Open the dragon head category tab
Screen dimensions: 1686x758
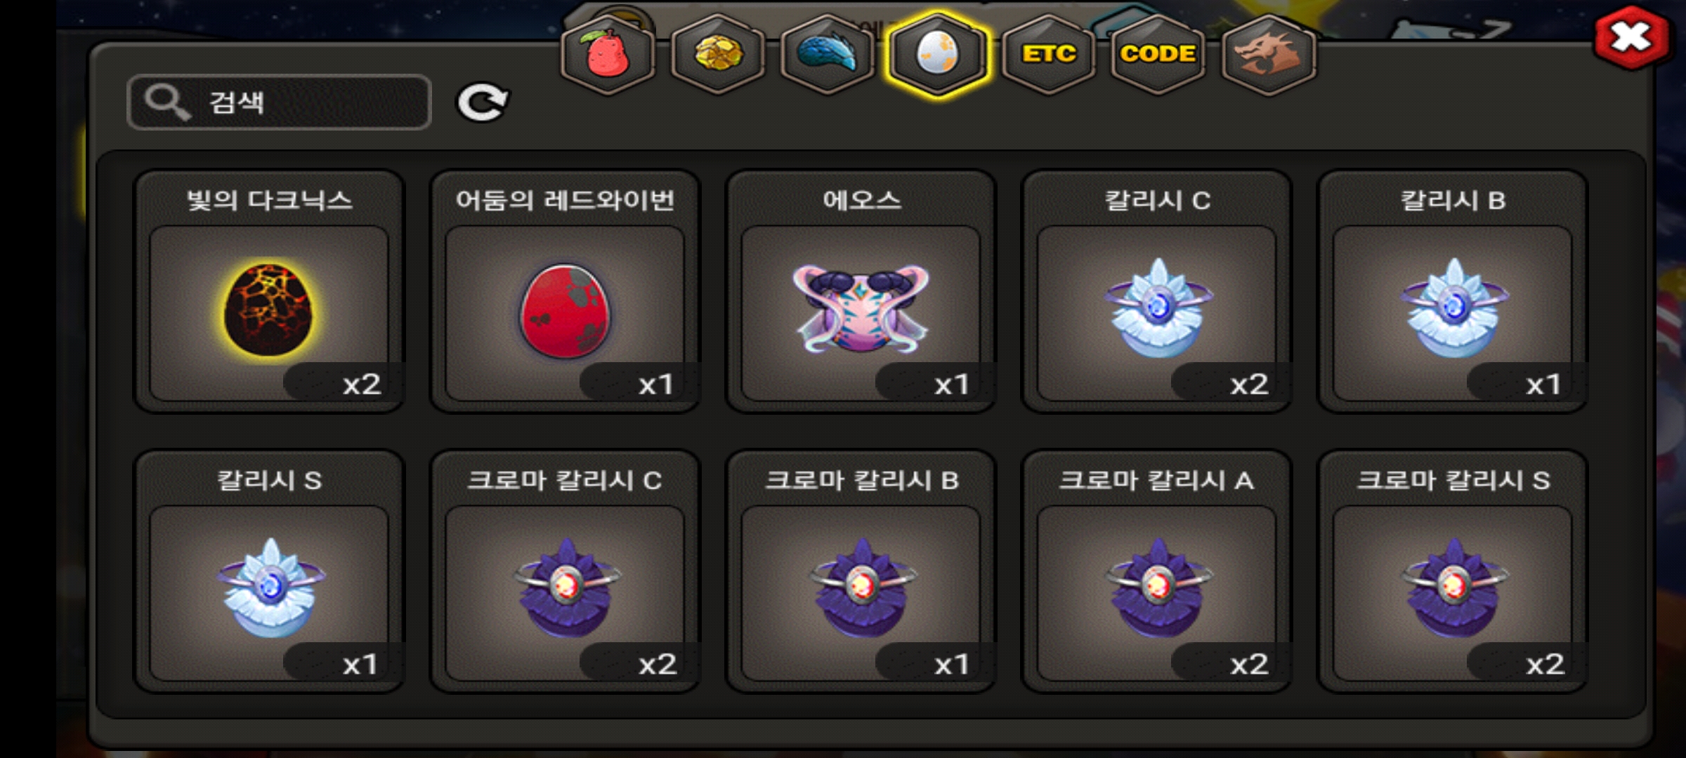pos(1268,54)
